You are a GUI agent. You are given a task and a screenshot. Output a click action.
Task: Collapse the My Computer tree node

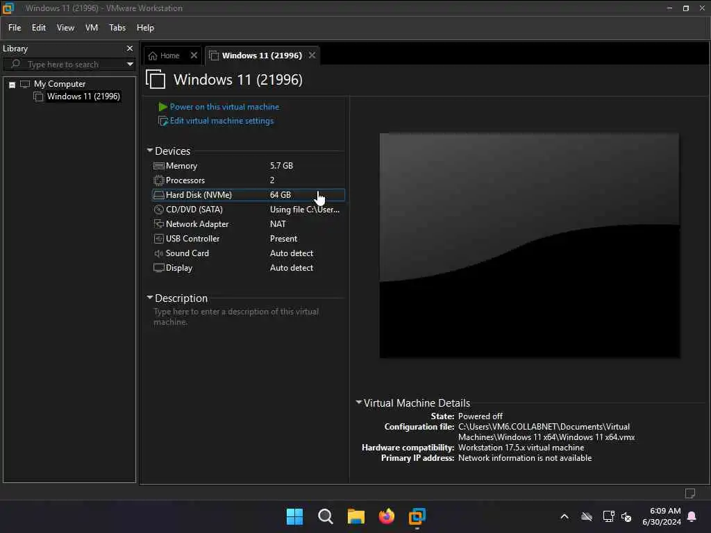coord(12,85)
